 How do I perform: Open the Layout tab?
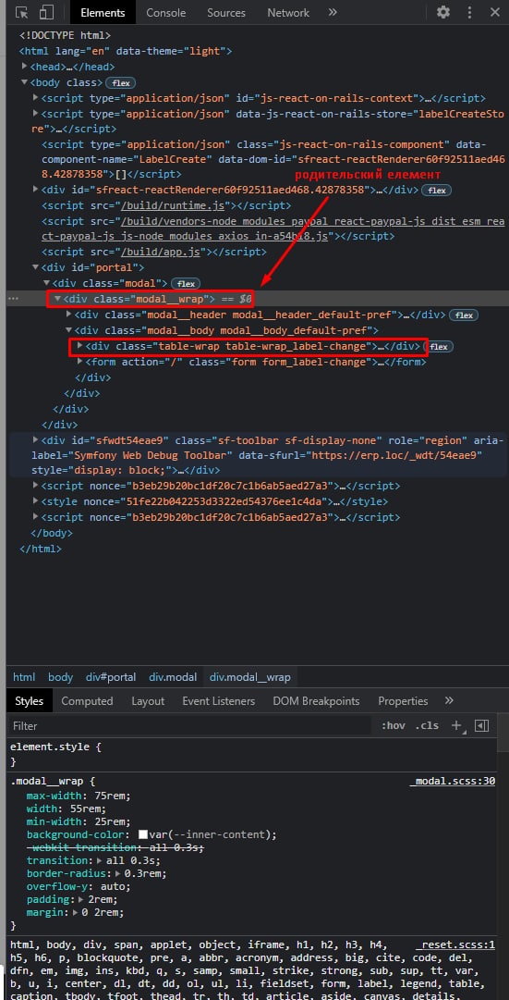point(148,701)
